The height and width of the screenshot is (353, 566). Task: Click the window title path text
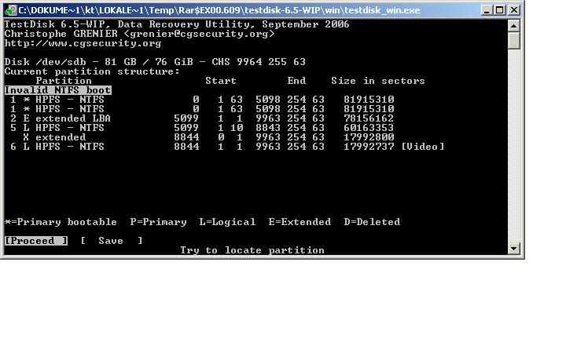coord(219,10)
